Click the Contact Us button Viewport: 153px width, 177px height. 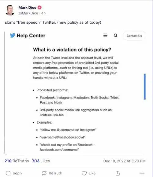pyautogui.click(x=134, y=36)
